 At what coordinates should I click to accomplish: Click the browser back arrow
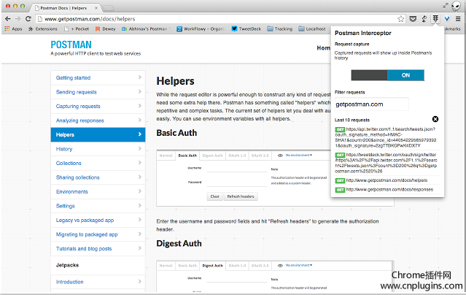8,19
